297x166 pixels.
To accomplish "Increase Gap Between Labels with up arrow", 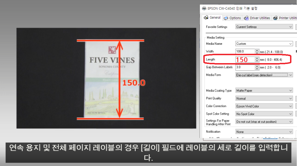I will click(x=257, y=66).
